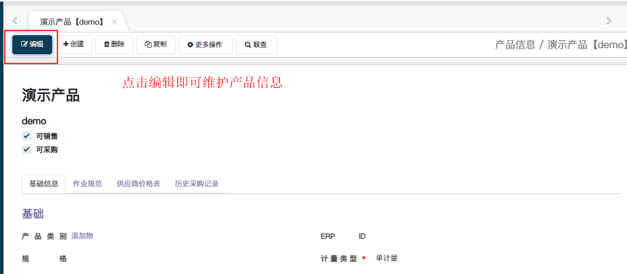Switch to the 作业规范 tab
Image resolution: width=627 pixels, height=274 pixels.
point(87,184)
